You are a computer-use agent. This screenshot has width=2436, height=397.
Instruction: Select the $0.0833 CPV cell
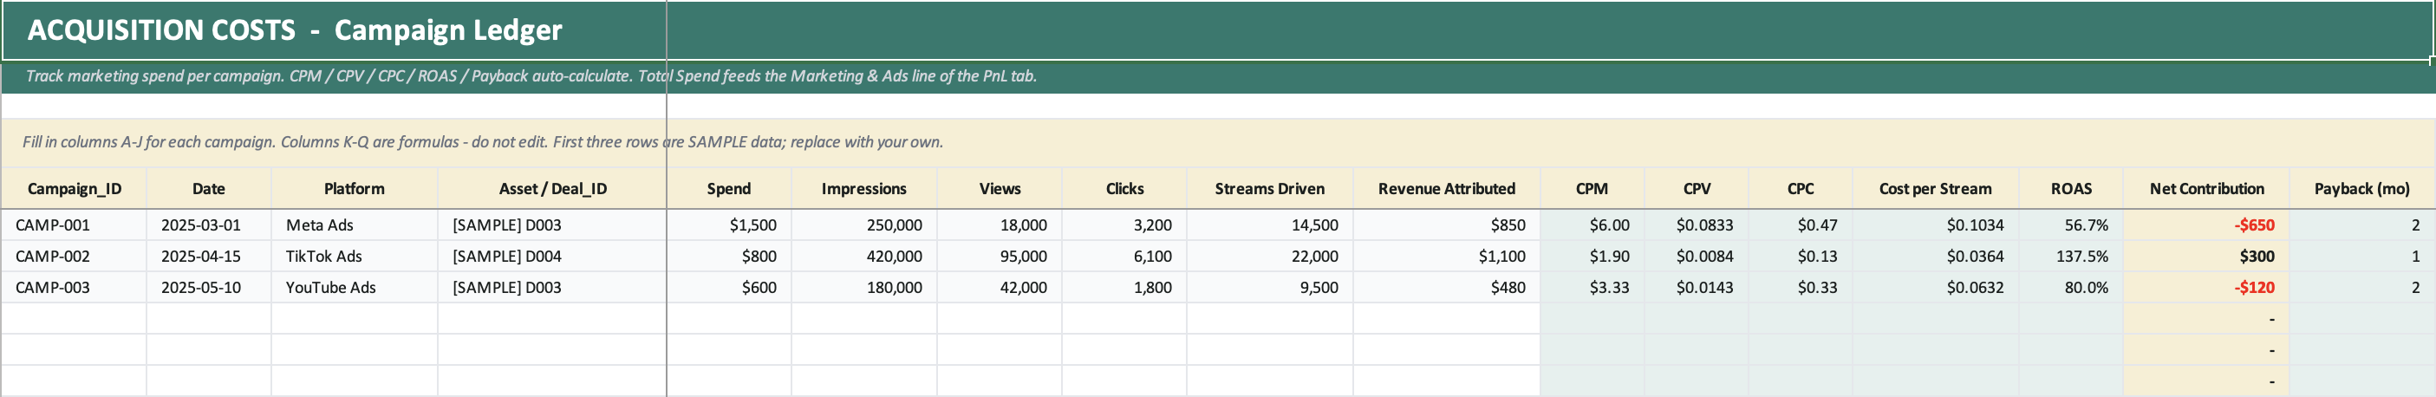click(1697, 225)
